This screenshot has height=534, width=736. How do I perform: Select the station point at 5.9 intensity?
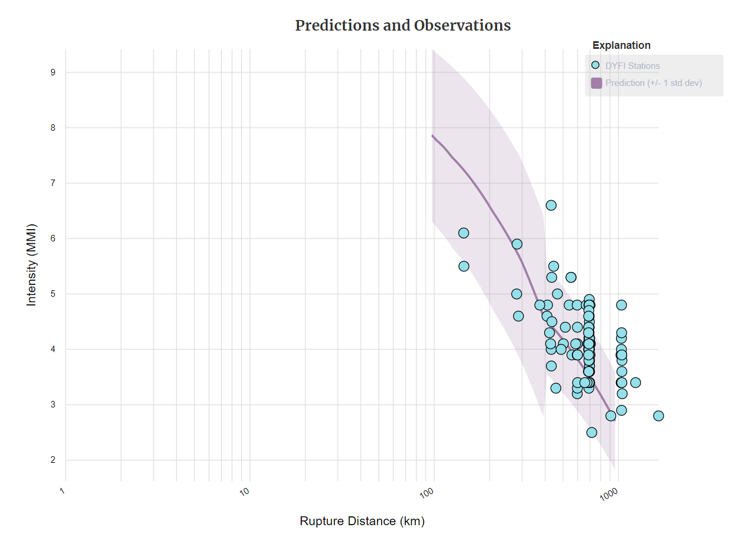click(x=517, y=244)
